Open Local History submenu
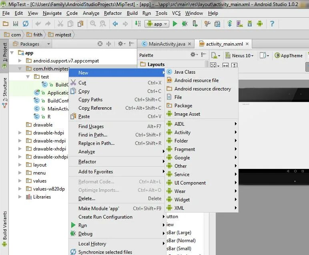The width and height of the screenshot is (309, 255). 117,244
